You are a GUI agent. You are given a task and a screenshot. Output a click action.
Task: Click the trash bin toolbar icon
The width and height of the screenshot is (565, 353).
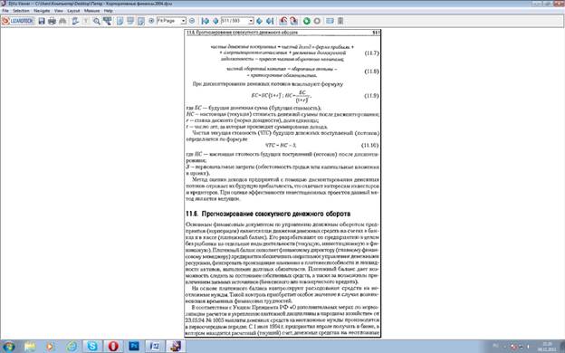point(340,21)
